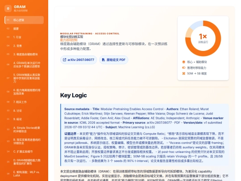Go to section 6. 能力隔离随规模的增加而改善
241x181 pixels.
tap(24, 92)
